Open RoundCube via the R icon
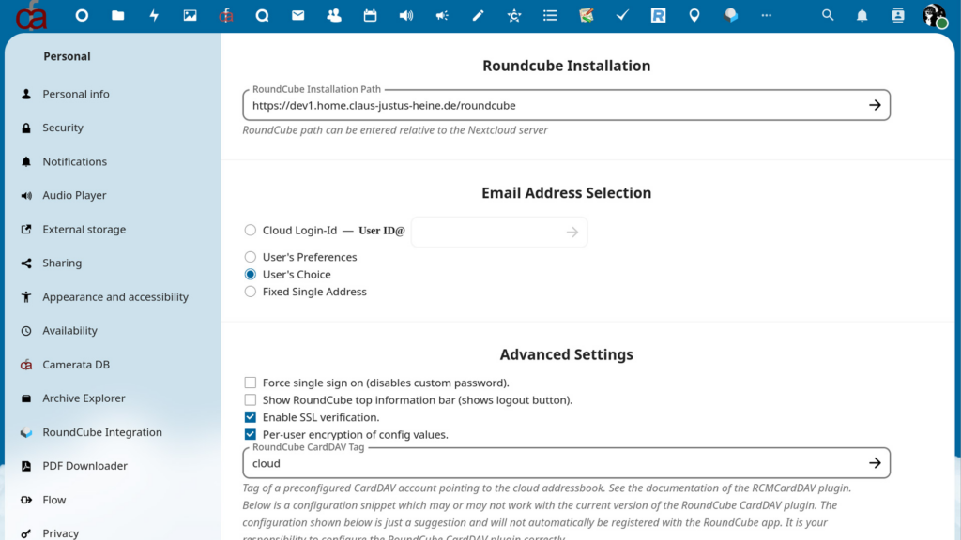Screen dimensions: 961x540 658,14
